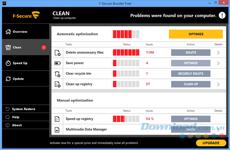The width and height of the screenshot is (230, 150).
Task: Go to the Speed Up section
Action: 26,63
